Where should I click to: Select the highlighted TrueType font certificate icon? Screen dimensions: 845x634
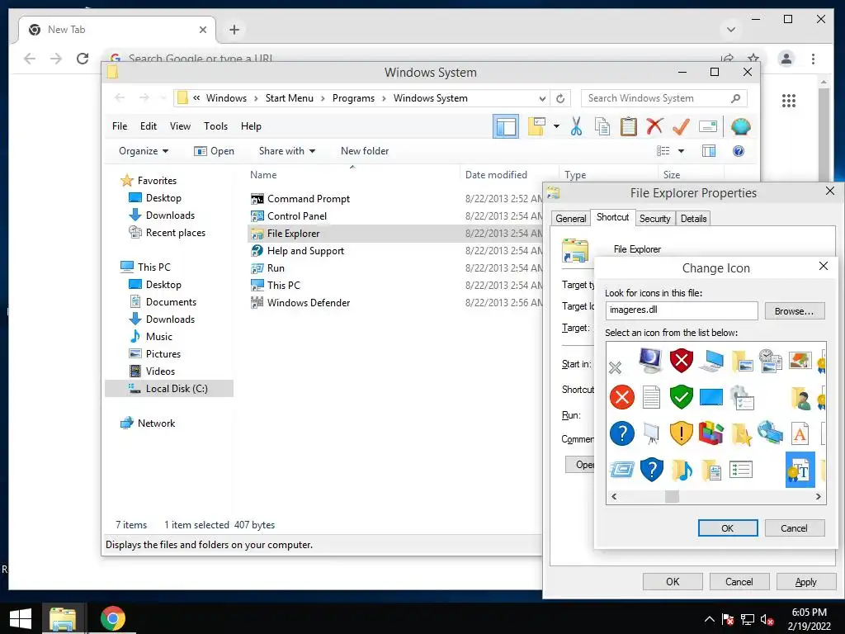coord(800,470)
